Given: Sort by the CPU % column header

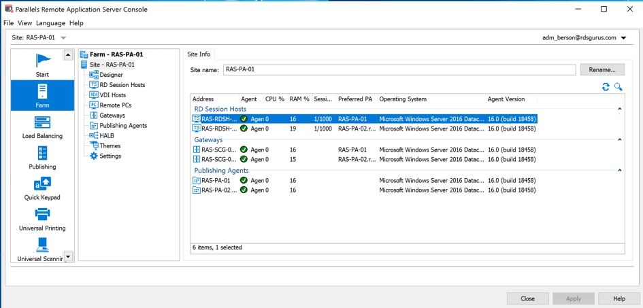Looking at the screenshot, I should pos(275,99).
